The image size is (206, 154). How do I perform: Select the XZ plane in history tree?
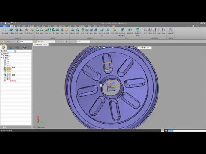click(x=7, y=62)
